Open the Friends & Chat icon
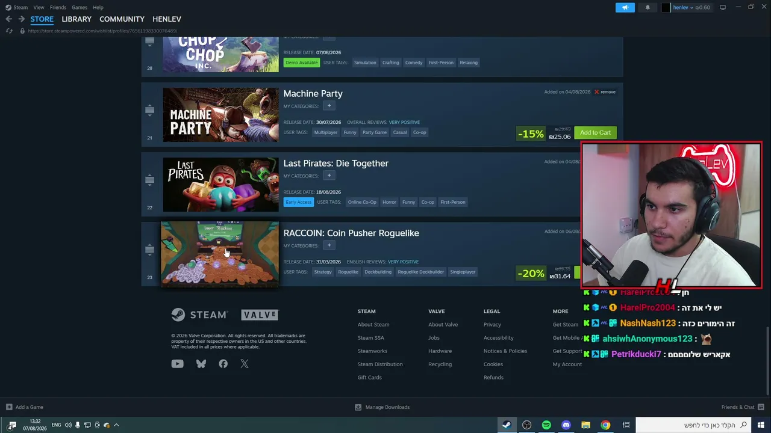This screenshot has height=433, width=771. pyautogui.click(x=761, y=407)
